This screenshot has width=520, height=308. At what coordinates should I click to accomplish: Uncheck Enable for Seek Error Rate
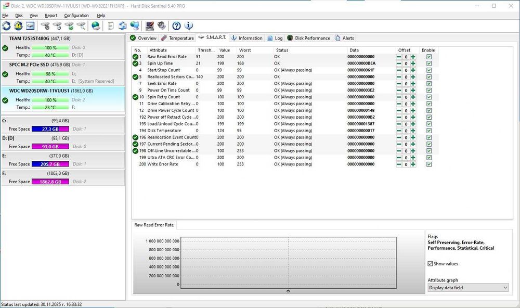[429, 84]
